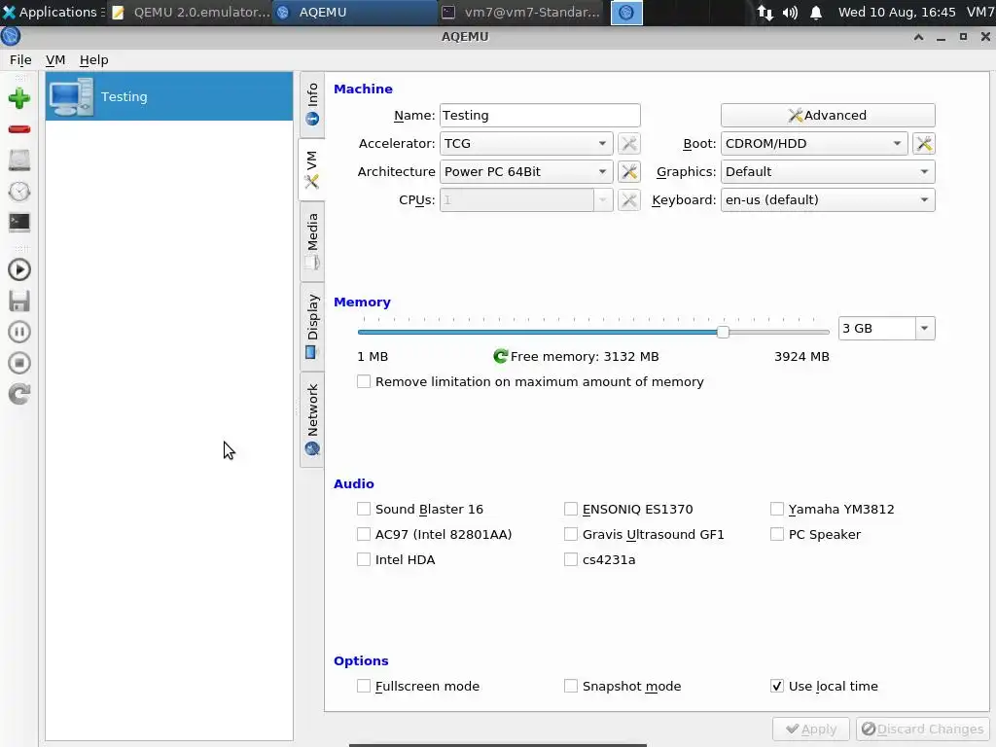Click the reset VM arrow icon
Viewport: 996px width, 747px height.
19,394
